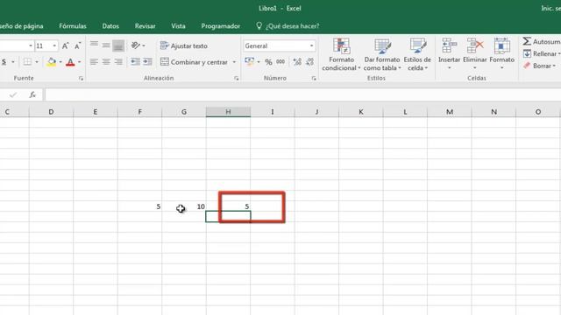Apply the borders icon to cells
The width and height of the screenshot is (561, 315).
[x=27, y=62]
